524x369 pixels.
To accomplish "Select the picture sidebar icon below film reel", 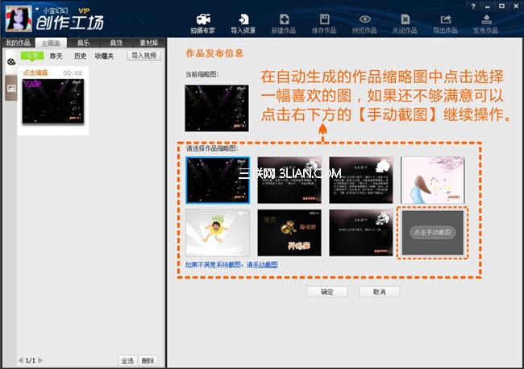I will click(11, 88).
